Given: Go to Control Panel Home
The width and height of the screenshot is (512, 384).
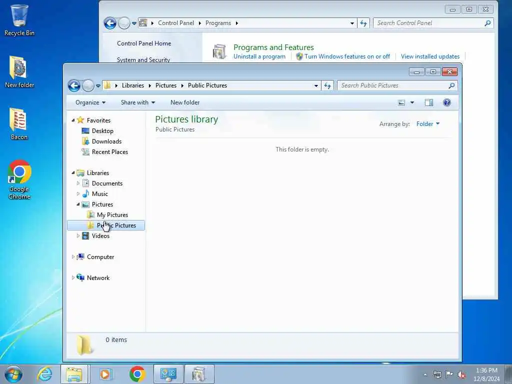Looking at the screenshot, I should (x=144, y=43).
